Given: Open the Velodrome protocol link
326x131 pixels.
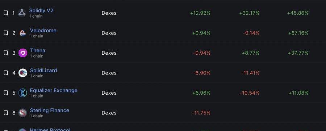Looking at the screenshot, I should pos(43,31).
